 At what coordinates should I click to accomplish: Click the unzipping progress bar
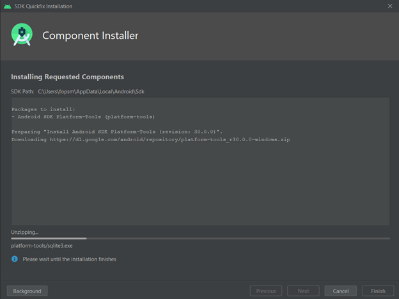coord(200,238)
